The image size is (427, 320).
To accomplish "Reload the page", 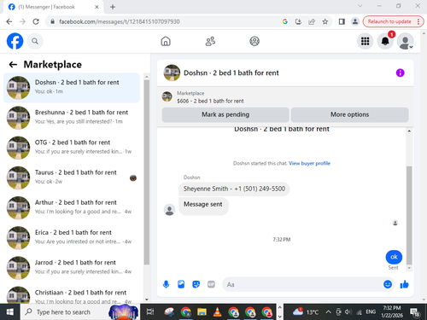I will (x=36, y=21).
